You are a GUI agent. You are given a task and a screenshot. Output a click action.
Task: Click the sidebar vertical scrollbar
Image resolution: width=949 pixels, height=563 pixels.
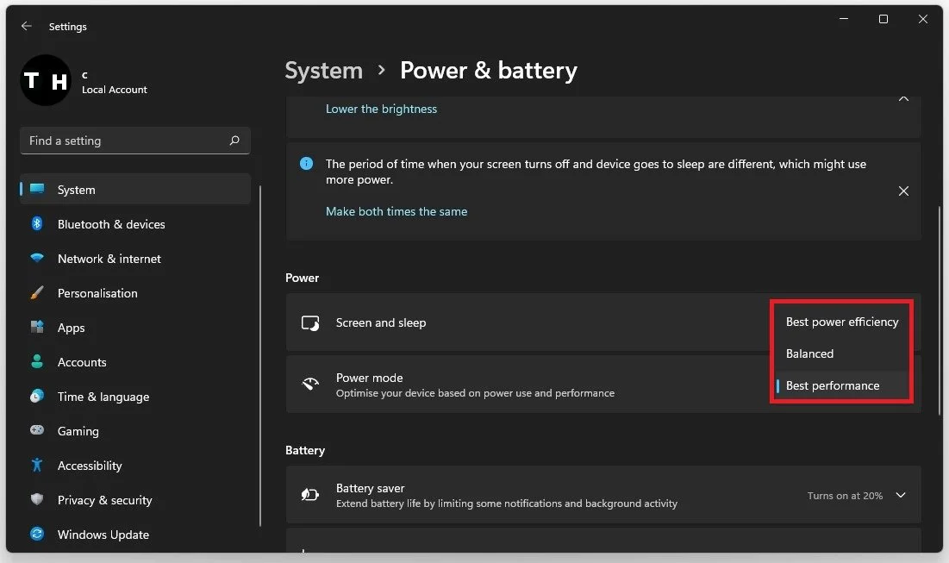pyautogui.click(x=260, y=356)
